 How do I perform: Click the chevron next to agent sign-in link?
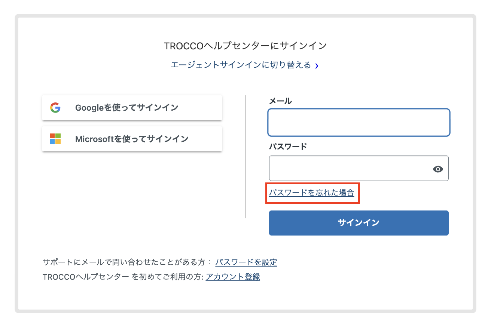[x=317, y=65]
